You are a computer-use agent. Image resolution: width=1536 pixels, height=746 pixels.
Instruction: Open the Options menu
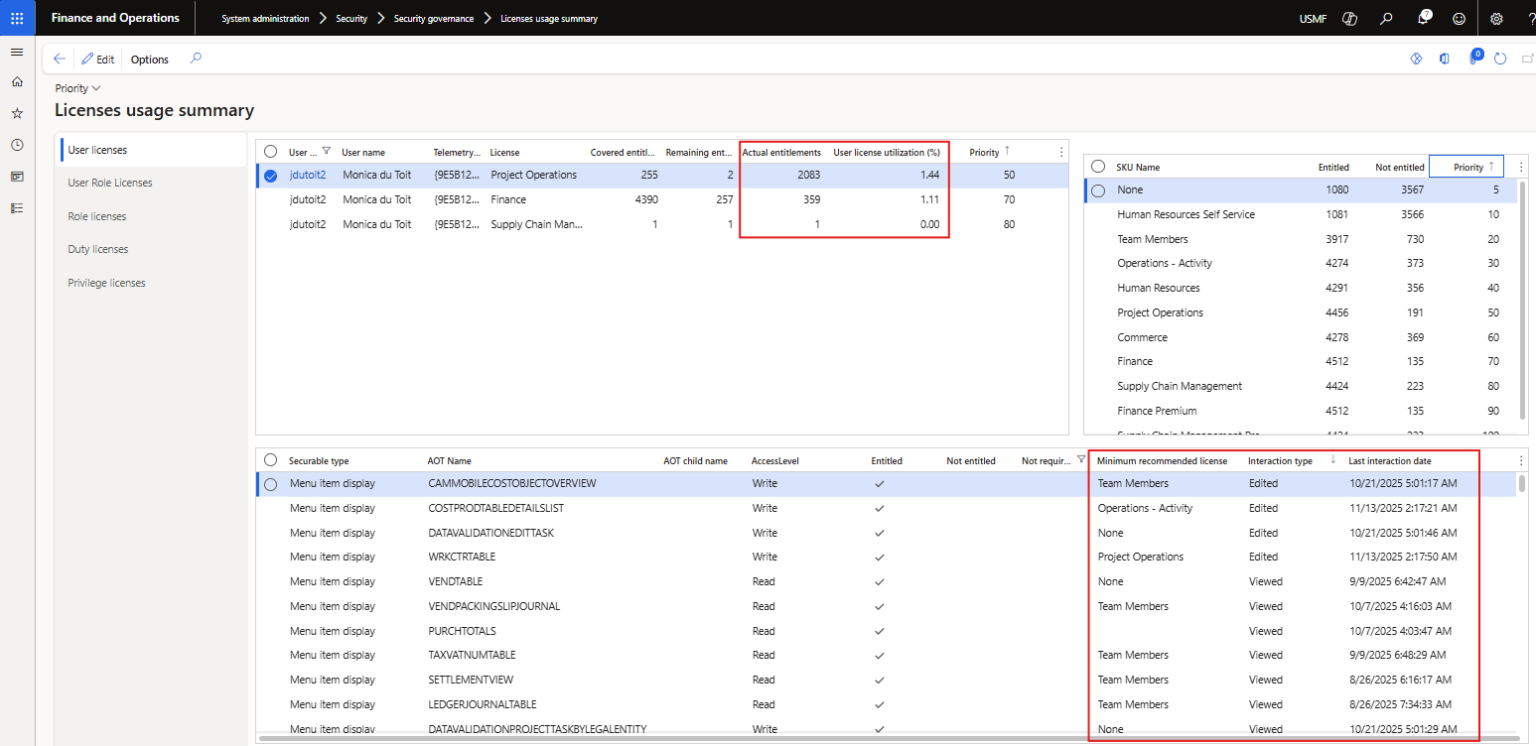click(150, 60)
